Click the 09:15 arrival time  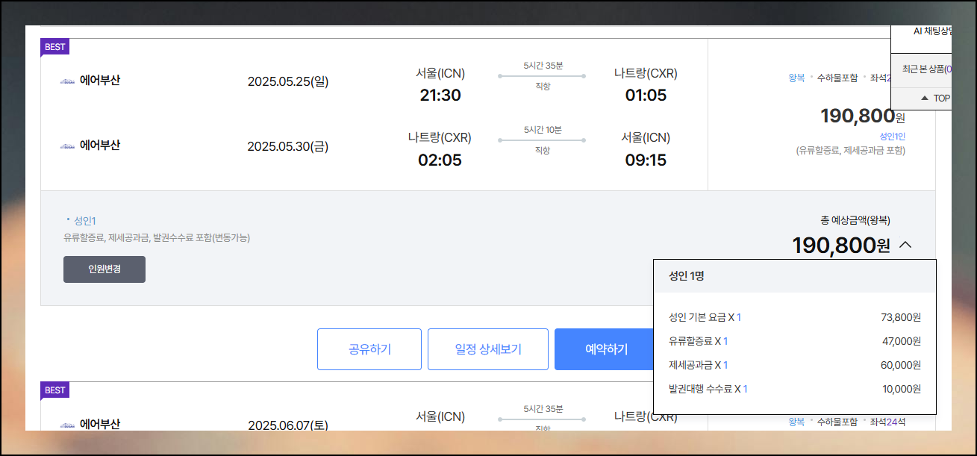(646, 160)
